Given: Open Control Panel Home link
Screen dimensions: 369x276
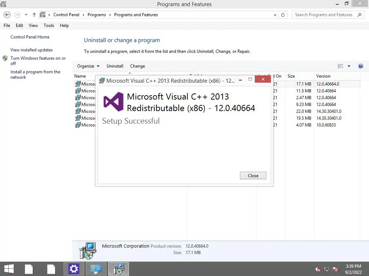Looking at the screenshot, I should (30, 37).
